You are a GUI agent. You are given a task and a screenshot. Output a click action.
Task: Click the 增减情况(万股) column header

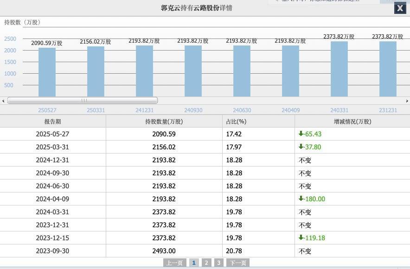(352, 122)
